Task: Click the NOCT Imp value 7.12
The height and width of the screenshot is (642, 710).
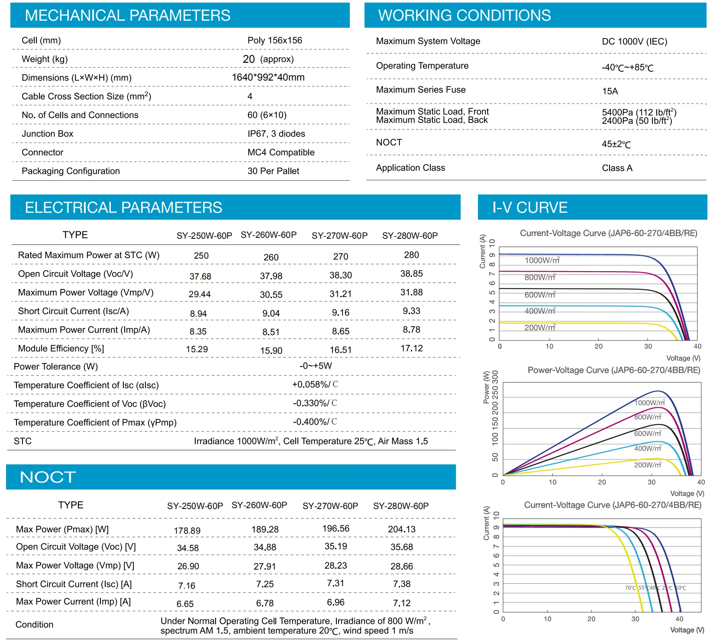Action: (x=402, y=603)
